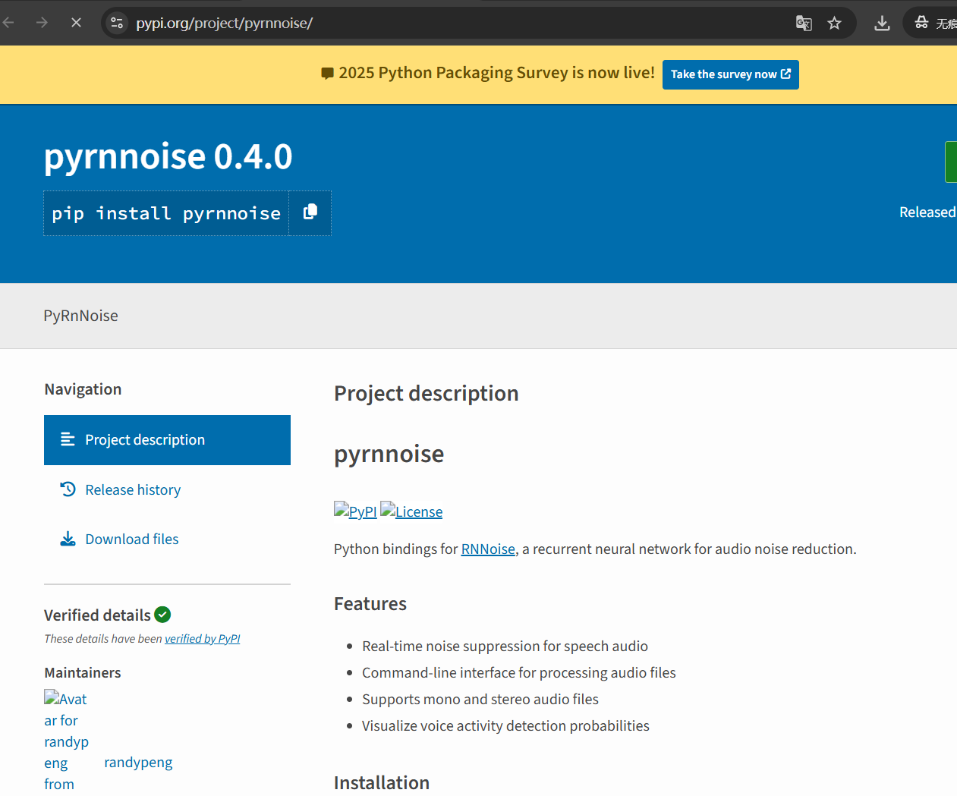The width and height of the screenshot is (957, 796).
Task: Click the translate page icon
Action: click(x=804, y=23)
